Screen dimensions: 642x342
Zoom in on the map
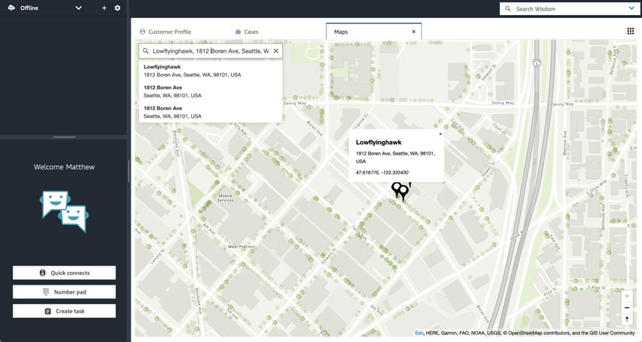(627, 296)
